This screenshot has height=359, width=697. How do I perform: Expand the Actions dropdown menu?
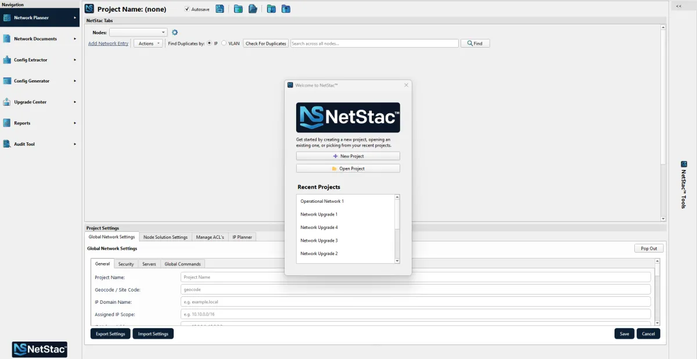(x=148, y=44)
